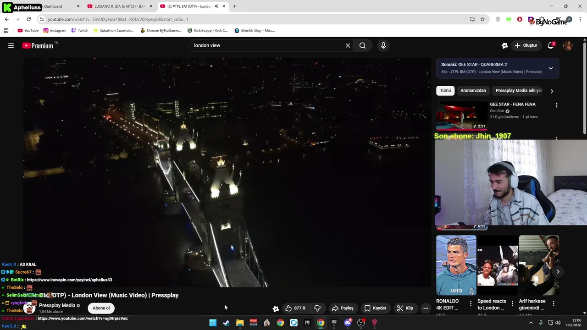This screenshot has width=587, height=330.
Task: Create a clip with Klip button
Action: (405, 308)
